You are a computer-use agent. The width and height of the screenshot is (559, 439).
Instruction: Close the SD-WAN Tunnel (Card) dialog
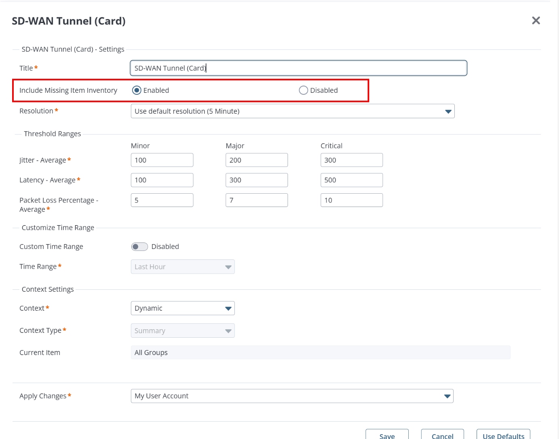[536, 21]
